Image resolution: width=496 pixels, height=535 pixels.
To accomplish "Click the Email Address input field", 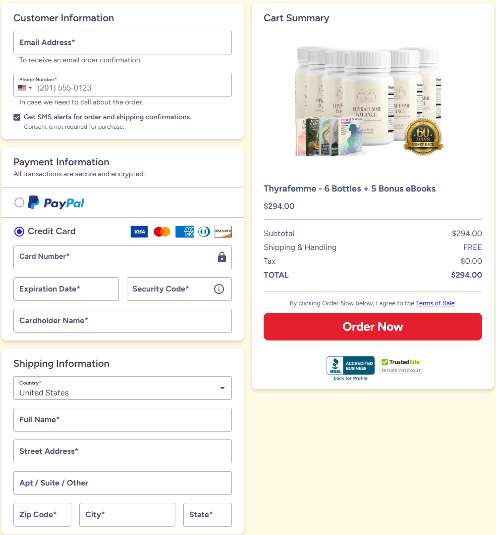I will pos(122,43).
